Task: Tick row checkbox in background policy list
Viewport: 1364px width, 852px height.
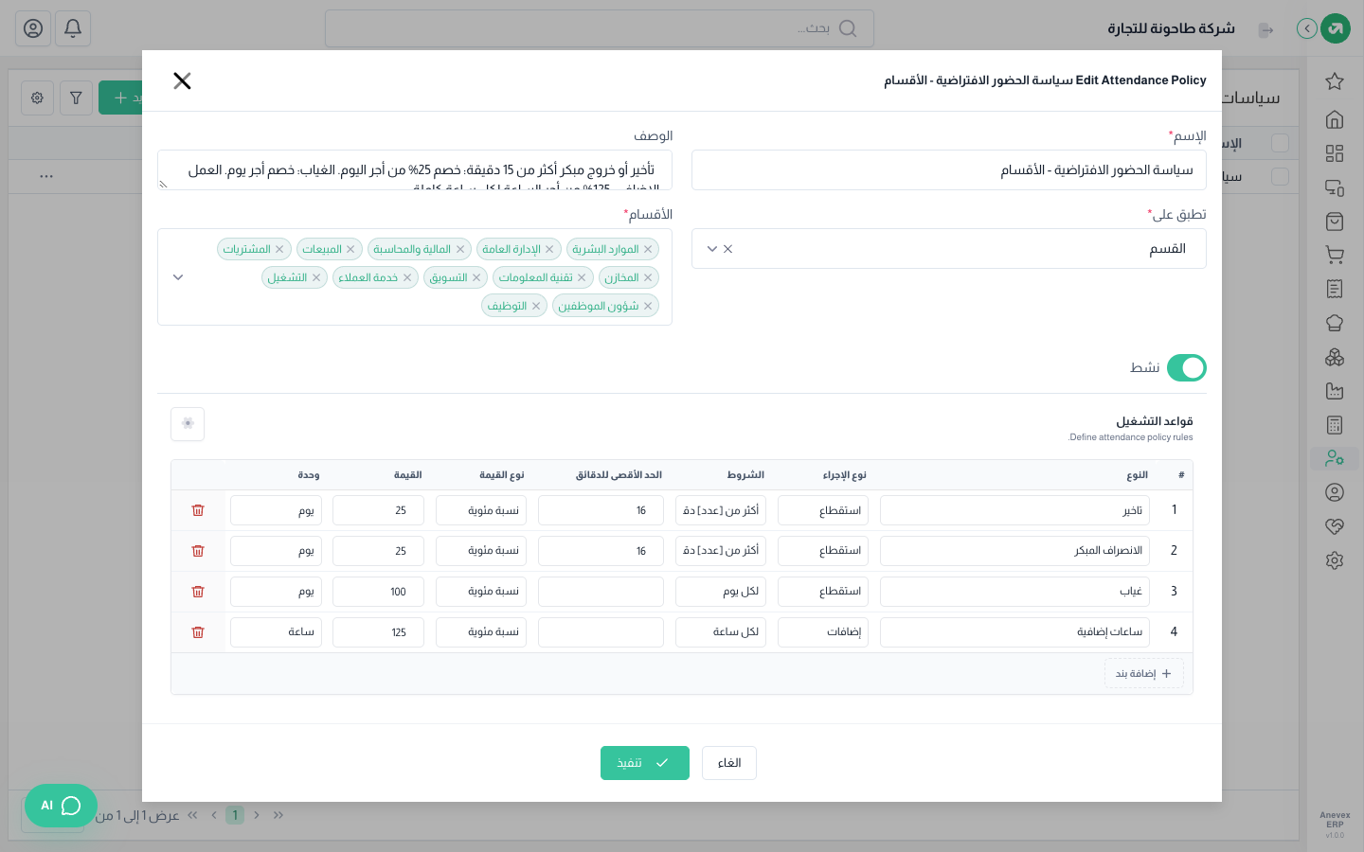Action: point(1280,177)
